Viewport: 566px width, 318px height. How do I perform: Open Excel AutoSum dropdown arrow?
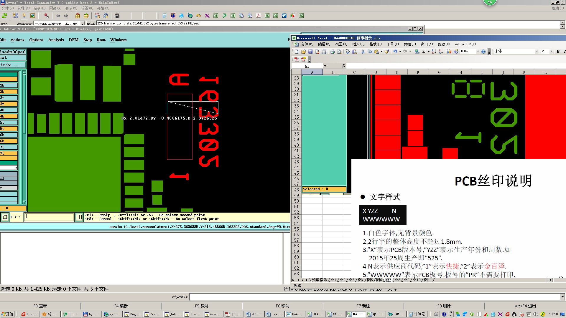click(x=428, y=52)
